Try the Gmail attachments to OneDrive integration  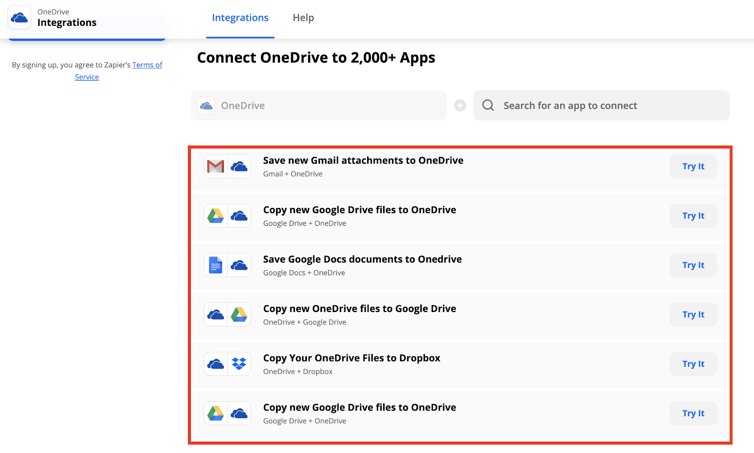click(x=693, y=166)
